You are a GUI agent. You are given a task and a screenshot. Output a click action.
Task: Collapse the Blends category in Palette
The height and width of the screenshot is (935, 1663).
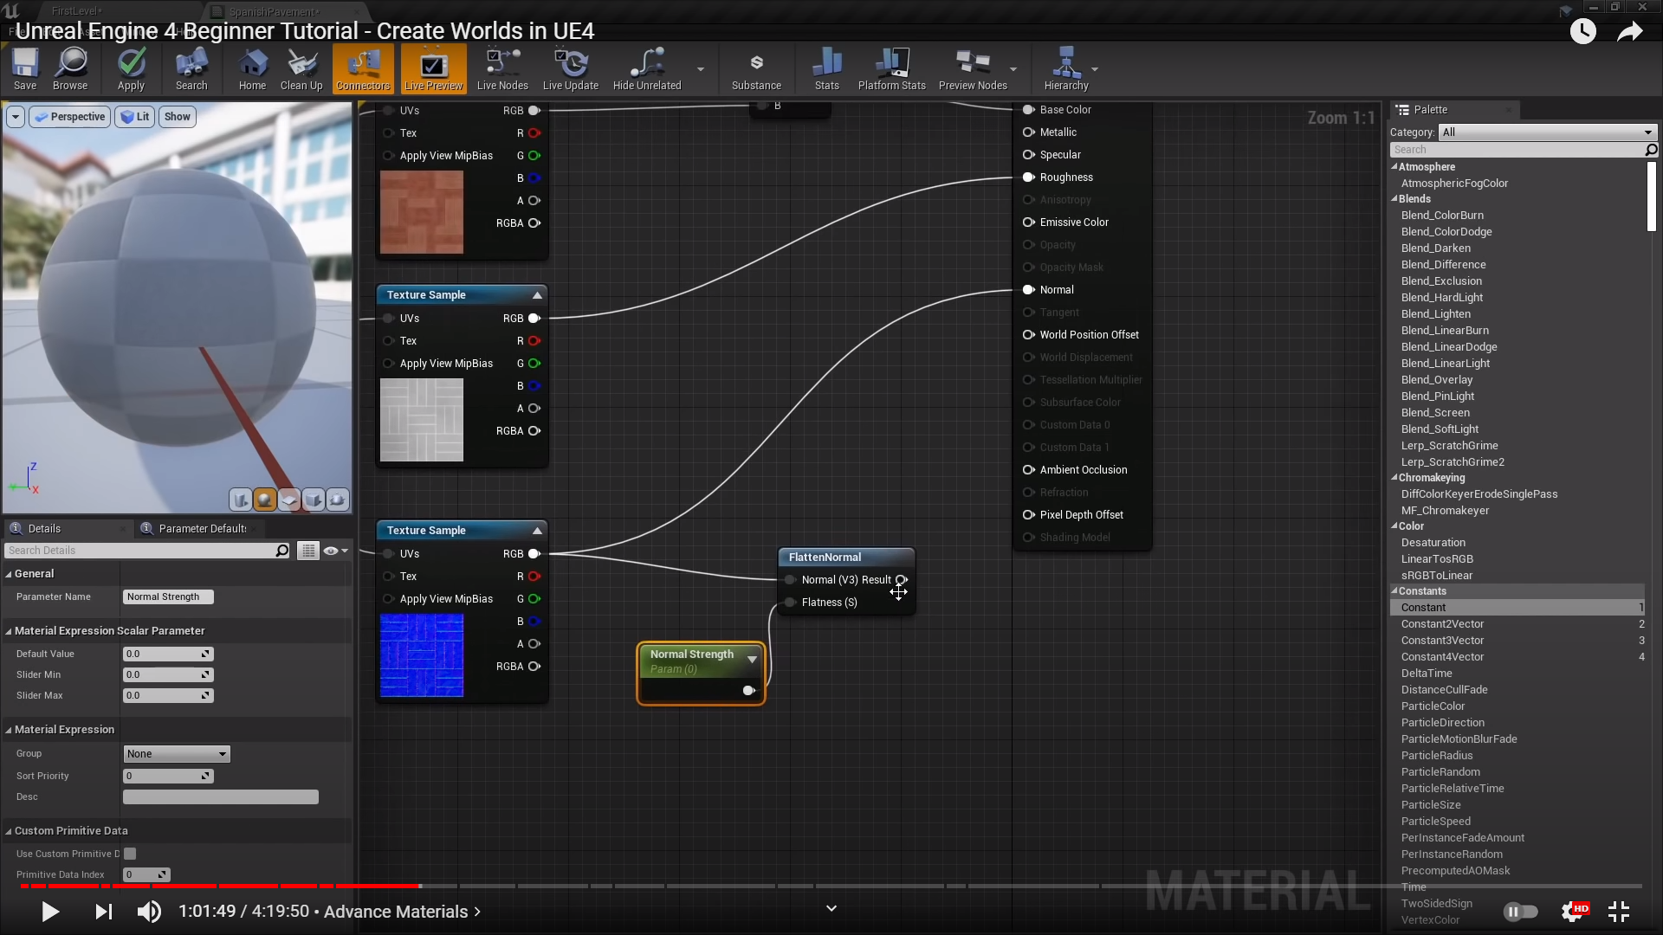click(x=1394, y=199)
